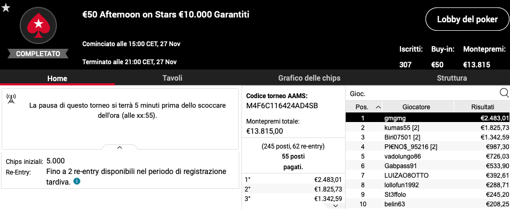Open the Struttura tab
Image resolution: width=510 pixels, height=209 pixels.
[x=452, y=78]
